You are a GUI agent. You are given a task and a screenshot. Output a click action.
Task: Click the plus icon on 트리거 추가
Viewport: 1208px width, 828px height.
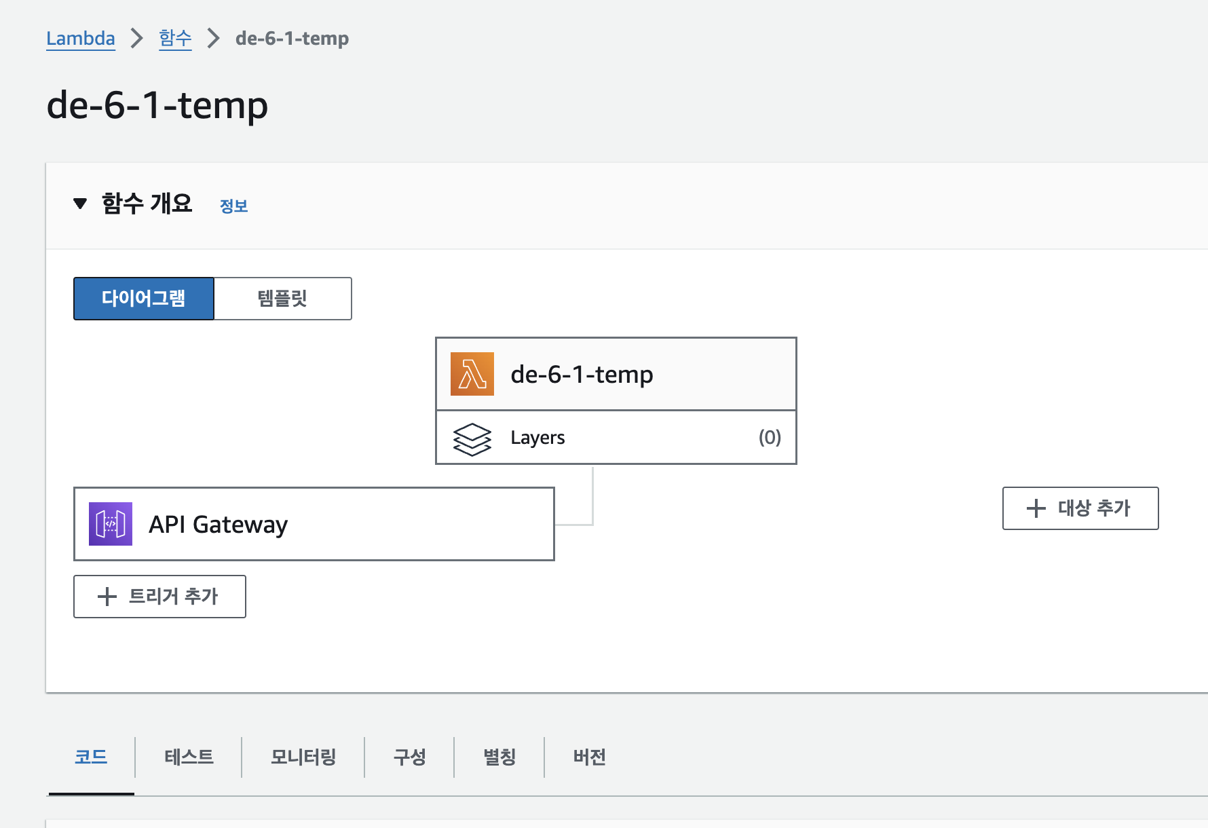pyautogui.click(x=107, y=597)
